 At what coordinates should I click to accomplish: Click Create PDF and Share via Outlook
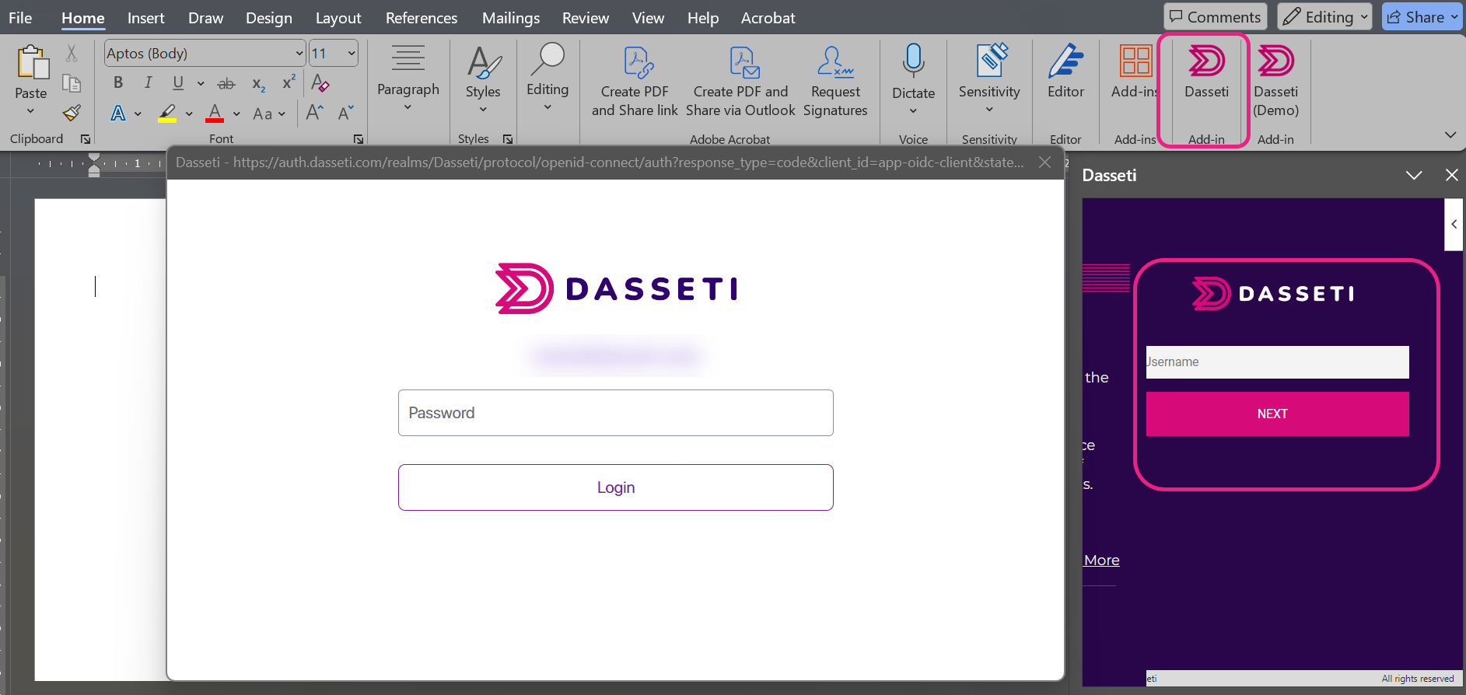point(740,82)
